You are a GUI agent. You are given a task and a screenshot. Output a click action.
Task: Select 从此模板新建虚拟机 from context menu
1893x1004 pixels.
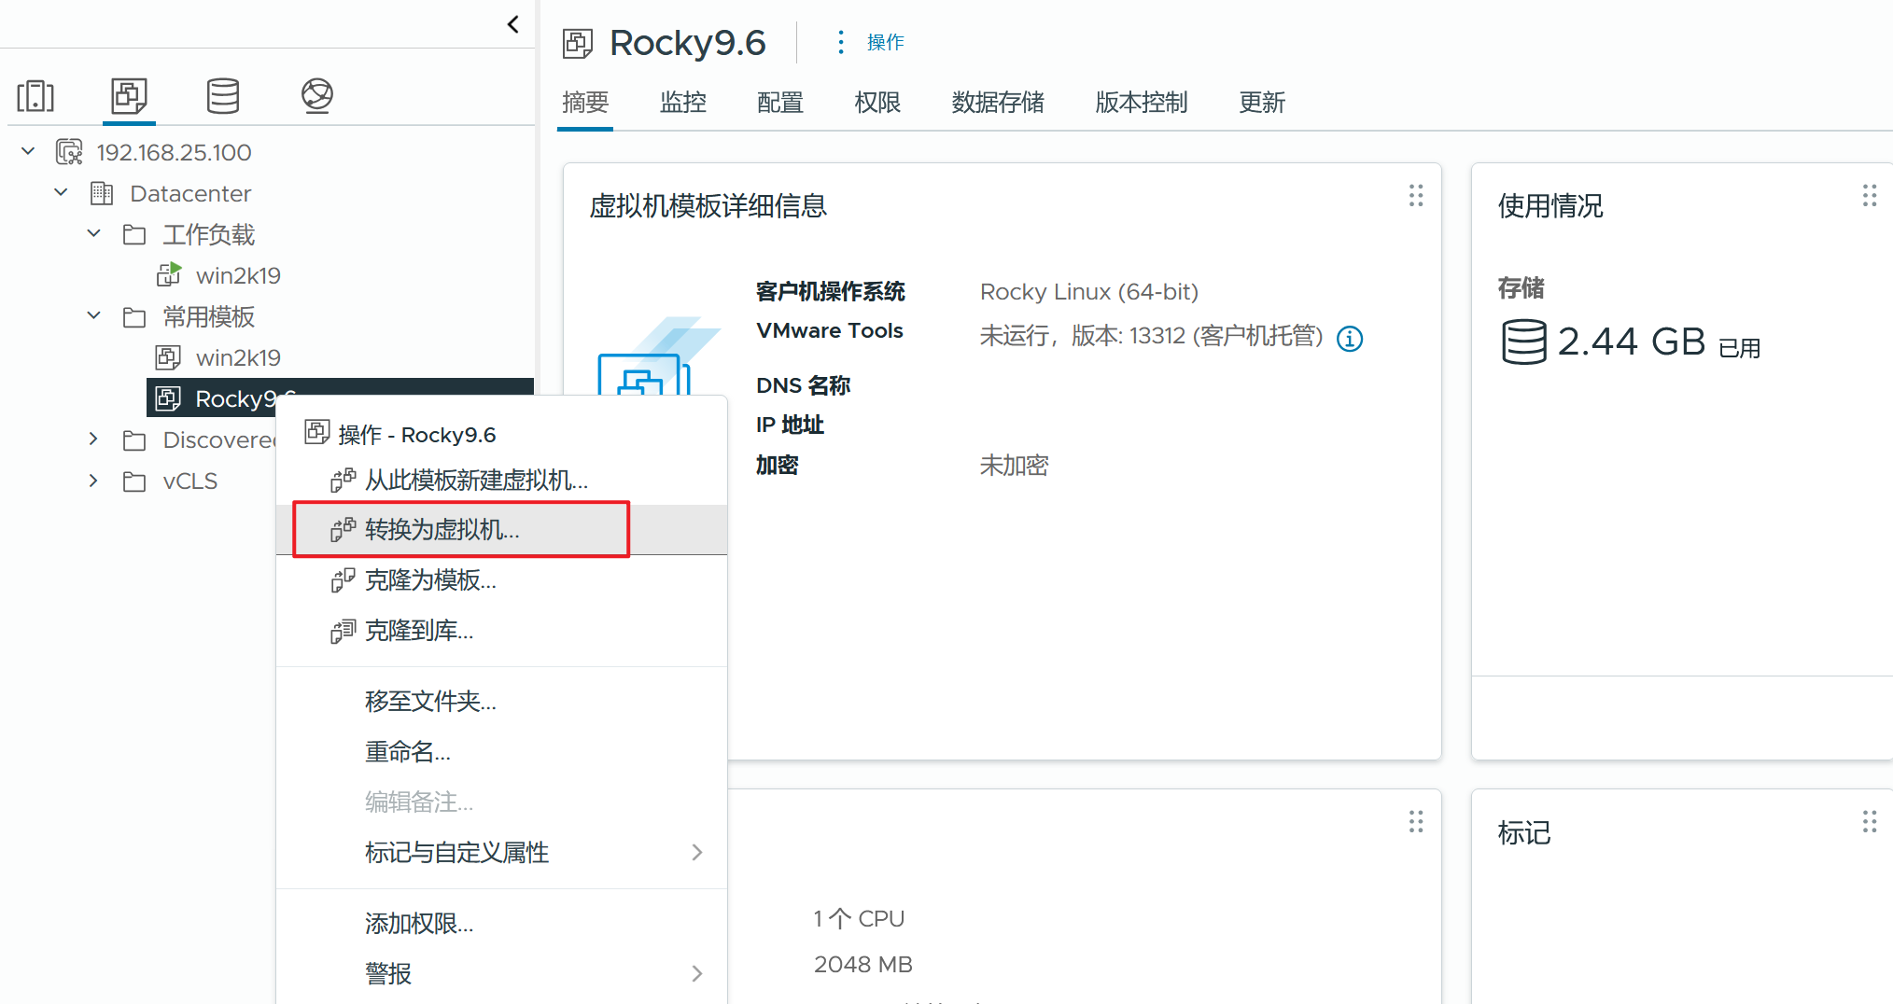(x=502, y=480)
